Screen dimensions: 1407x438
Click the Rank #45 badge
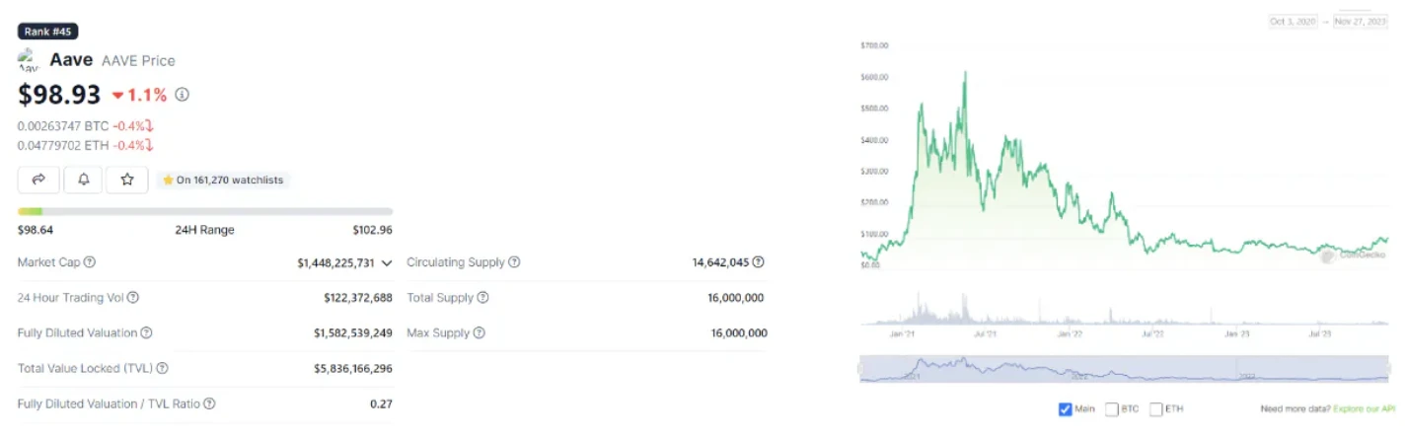47,32
